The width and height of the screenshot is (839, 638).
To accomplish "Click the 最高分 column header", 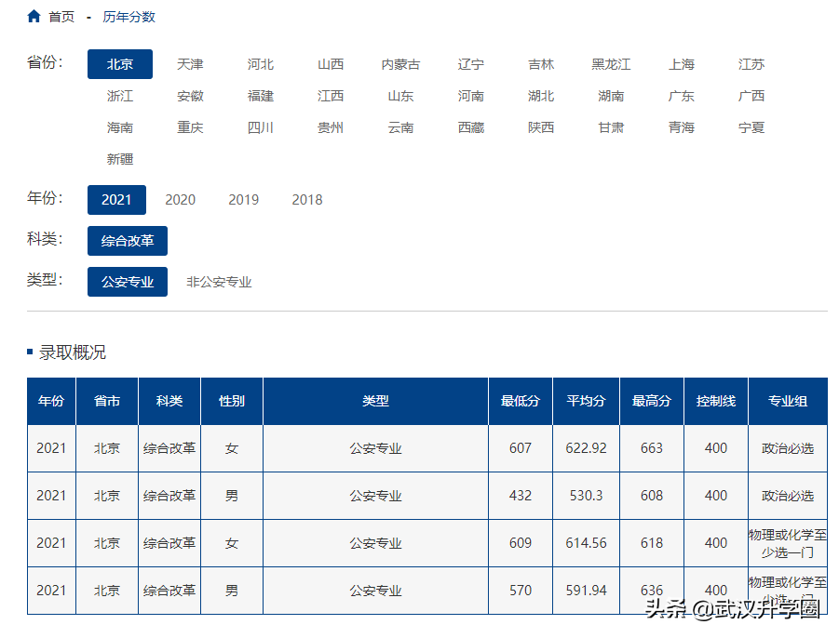I will [x=652, y=401].
